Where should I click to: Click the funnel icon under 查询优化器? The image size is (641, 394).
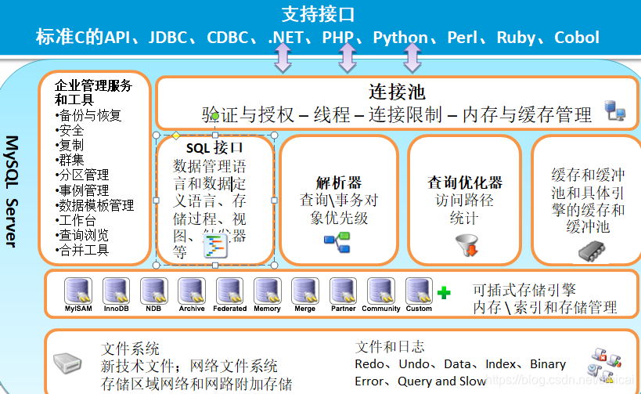point(467,244)
